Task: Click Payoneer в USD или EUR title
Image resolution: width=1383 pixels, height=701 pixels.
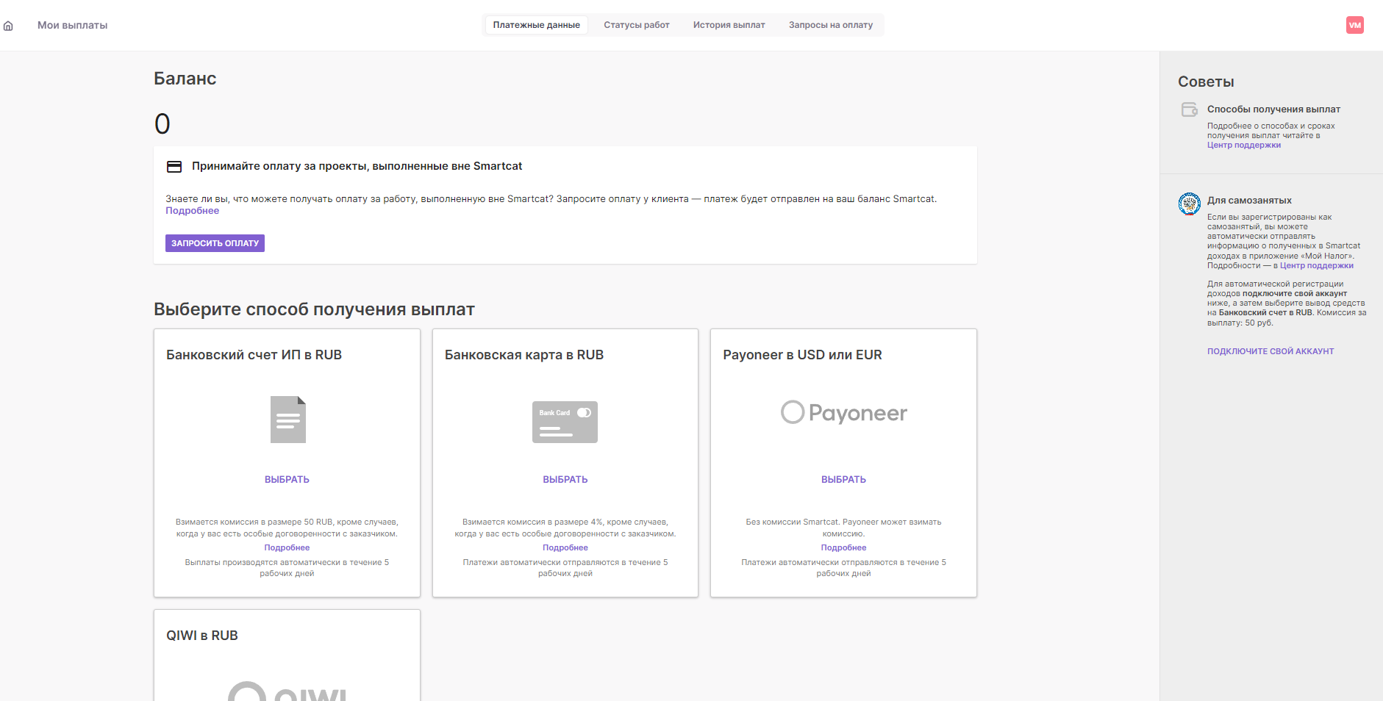Action: click(802, 355)
